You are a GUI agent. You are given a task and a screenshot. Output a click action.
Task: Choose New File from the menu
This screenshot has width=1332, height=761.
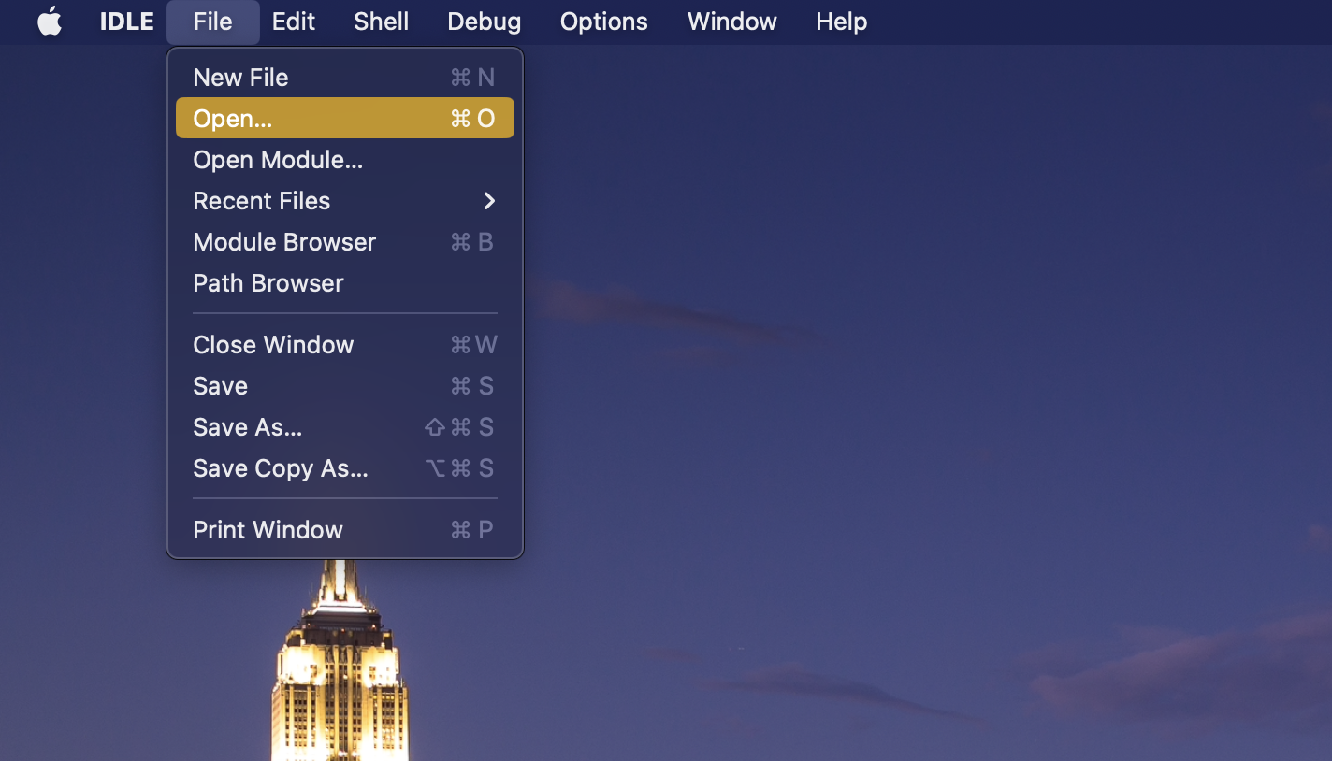pos(240,78)
